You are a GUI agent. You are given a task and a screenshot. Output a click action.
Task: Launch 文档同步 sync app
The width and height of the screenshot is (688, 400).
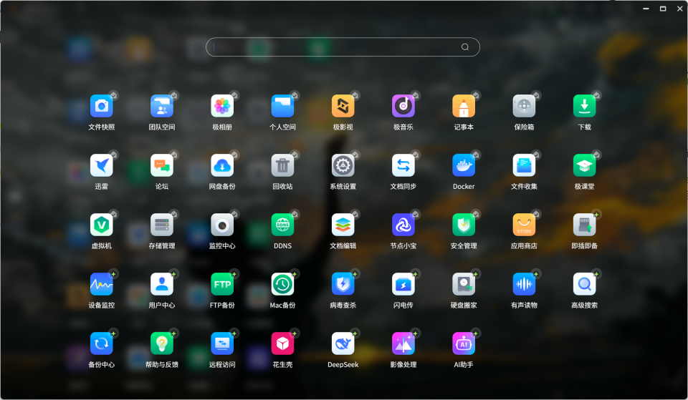(x=403, y=165)
